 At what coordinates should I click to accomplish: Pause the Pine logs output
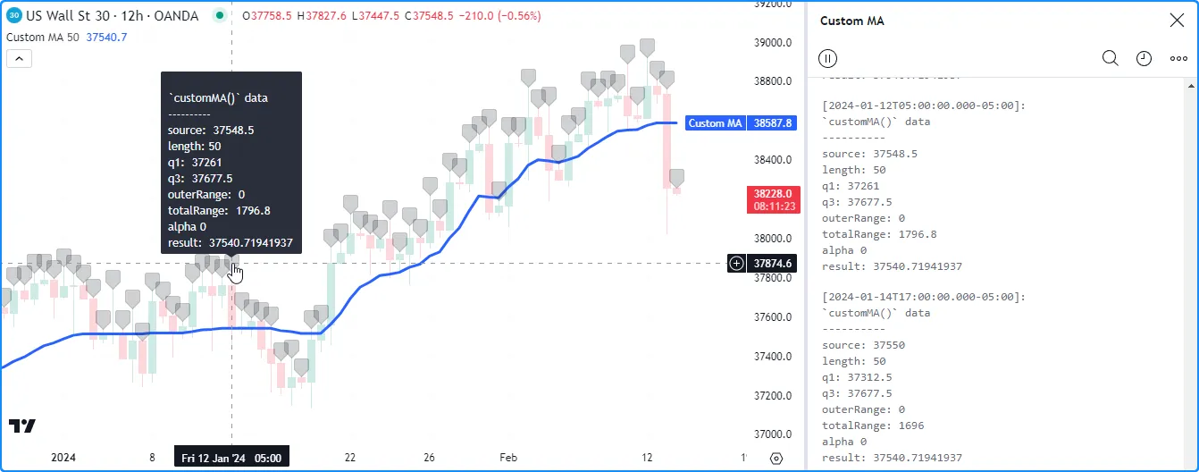tap(827, 58)
